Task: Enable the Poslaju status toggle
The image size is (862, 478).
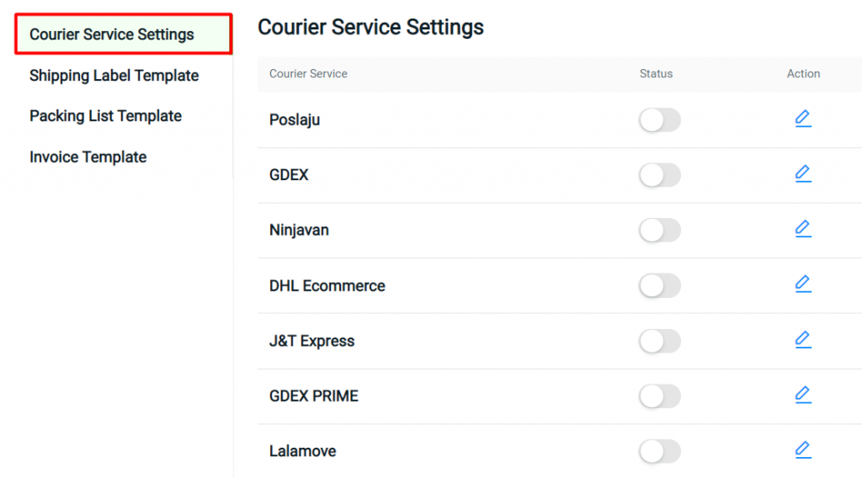Action: 660,119
